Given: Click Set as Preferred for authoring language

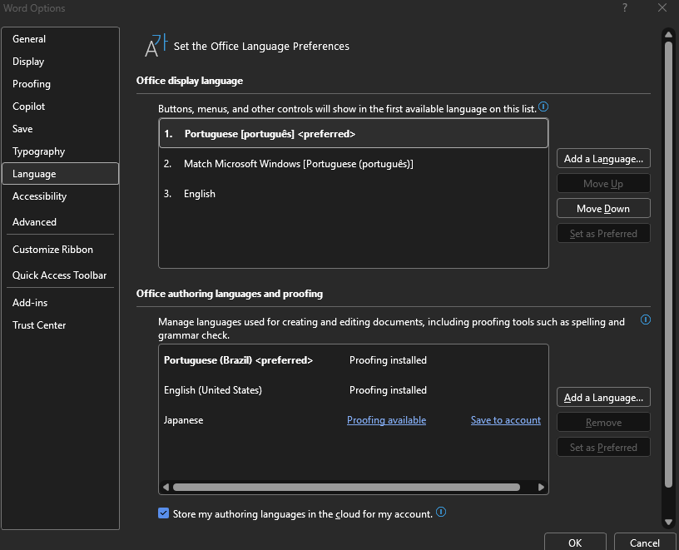Looking at the screenshot, I should [603, 447].
